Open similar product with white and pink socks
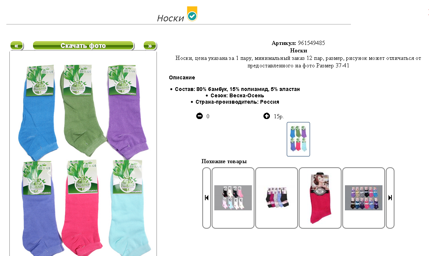The height and width of the screenshot is (256, 429). point(233,198)
